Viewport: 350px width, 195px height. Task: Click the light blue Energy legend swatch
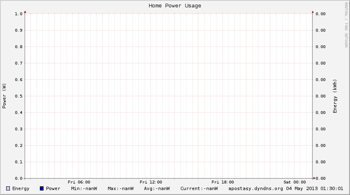pos(8,188)
